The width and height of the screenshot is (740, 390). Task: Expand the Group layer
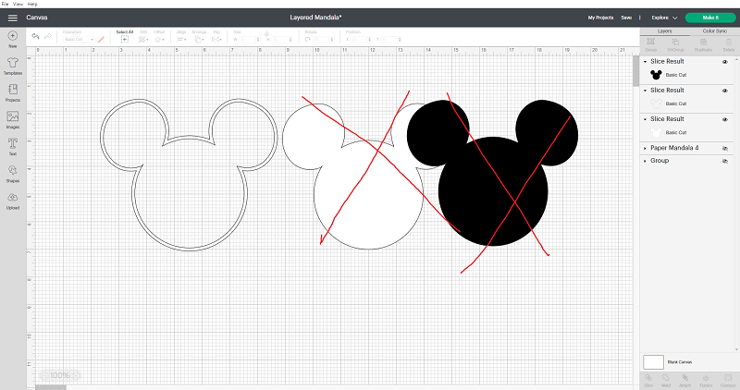(645, 161)
